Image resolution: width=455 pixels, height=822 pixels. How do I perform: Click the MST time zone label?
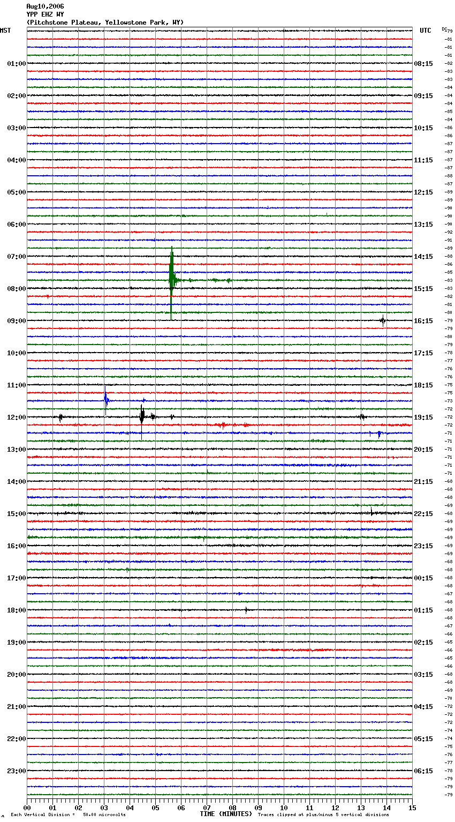pyautogui.click(x=5, y=31)
